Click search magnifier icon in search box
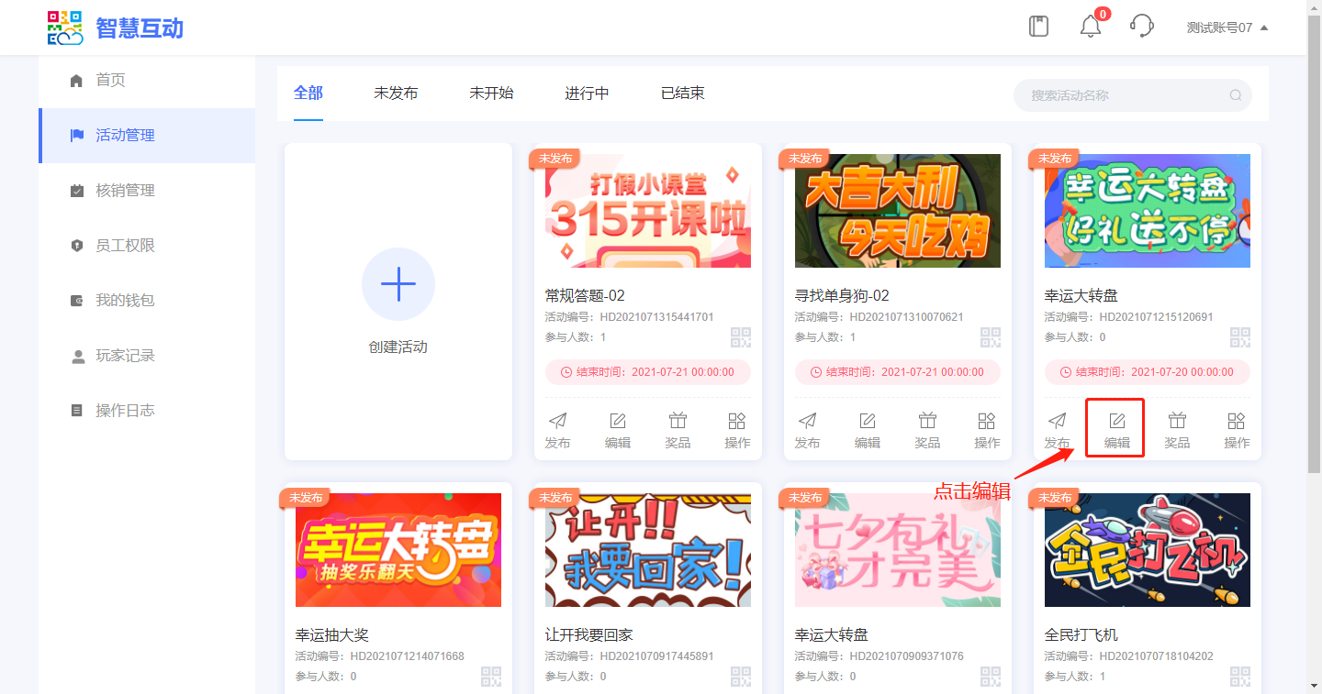The width and height of the screenshot is (1322, 694). click(x=1235, y=95)
